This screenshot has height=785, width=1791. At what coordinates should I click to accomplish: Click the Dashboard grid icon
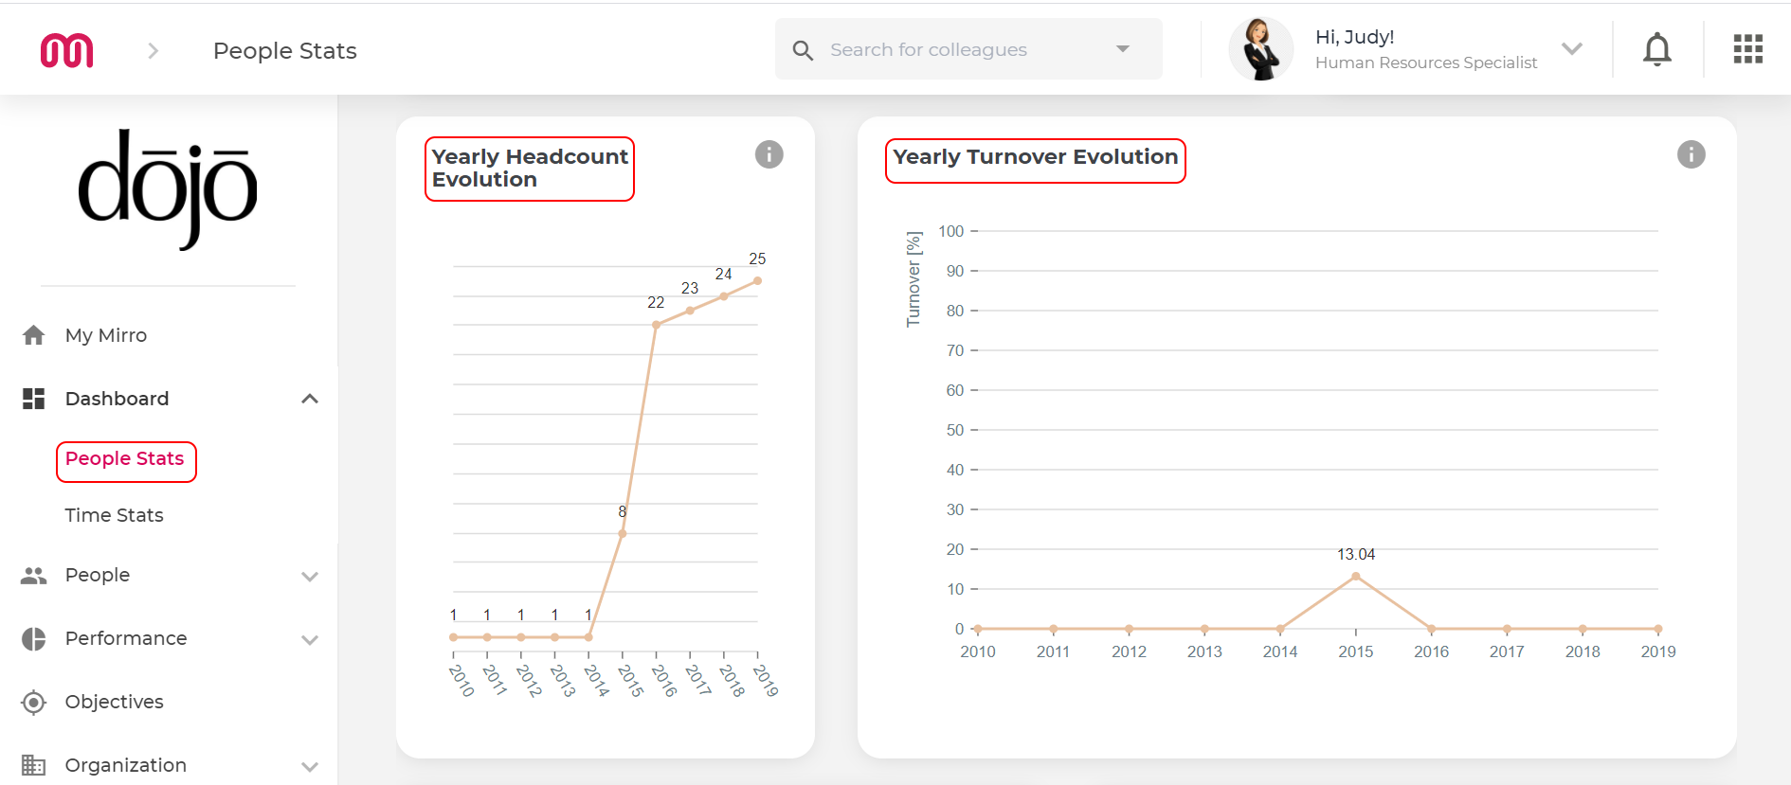click(34, 399)
